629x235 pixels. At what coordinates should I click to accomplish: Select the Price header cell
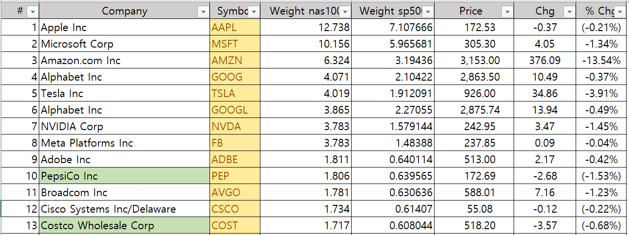(475, 11)
